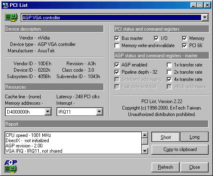Click the 'Device type - AGP VGA controller' text
The width and height of the screenshot is (213, 176).
(43, 44)
